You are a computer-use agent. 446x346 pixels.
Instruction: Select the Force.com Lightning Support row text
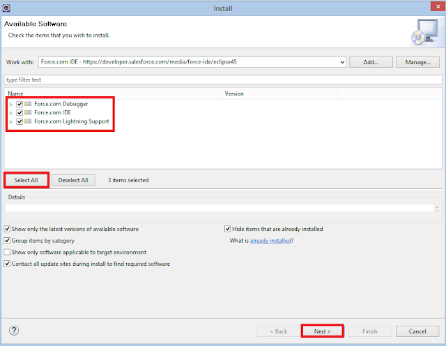[72, 121]
